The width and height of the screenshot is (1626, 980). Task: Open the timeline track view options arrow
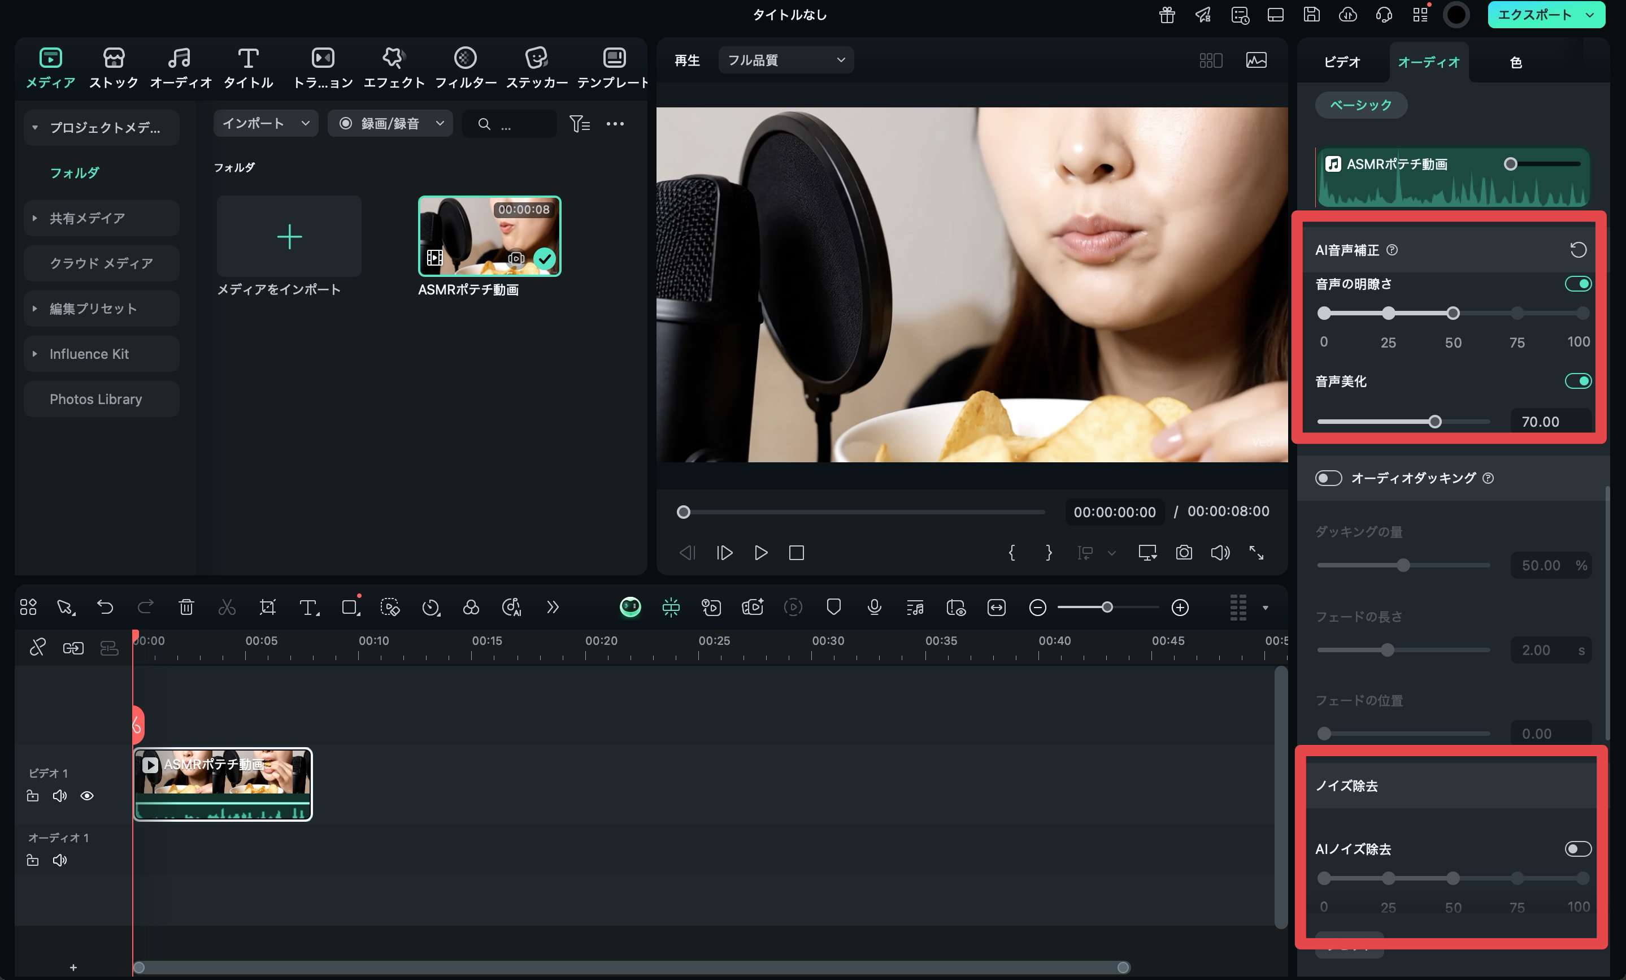(x=1265, y=607)
